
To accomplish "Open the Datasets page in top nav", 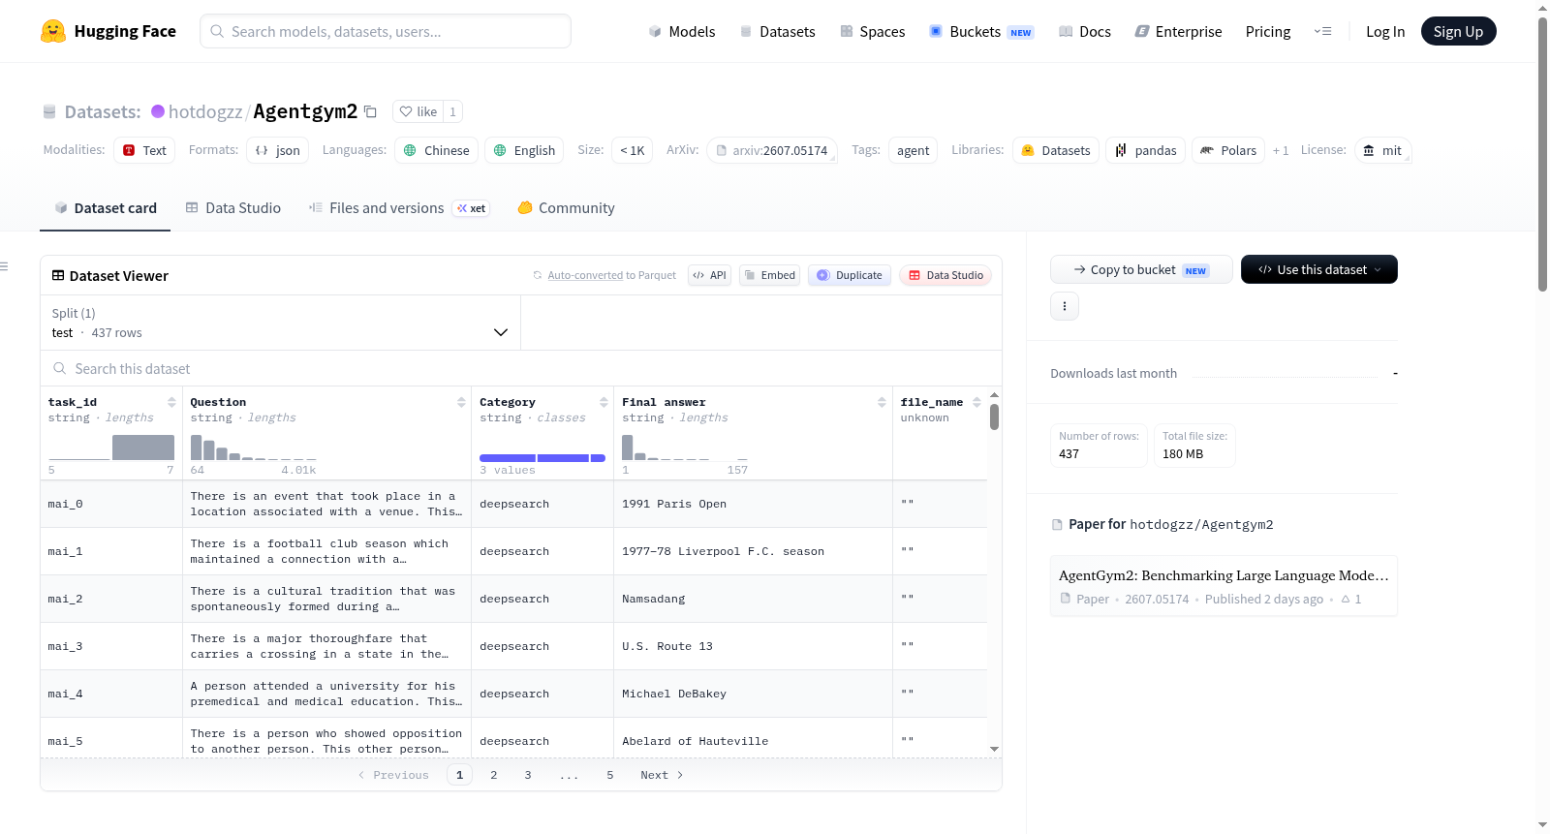I will click(x=777, y=32).
